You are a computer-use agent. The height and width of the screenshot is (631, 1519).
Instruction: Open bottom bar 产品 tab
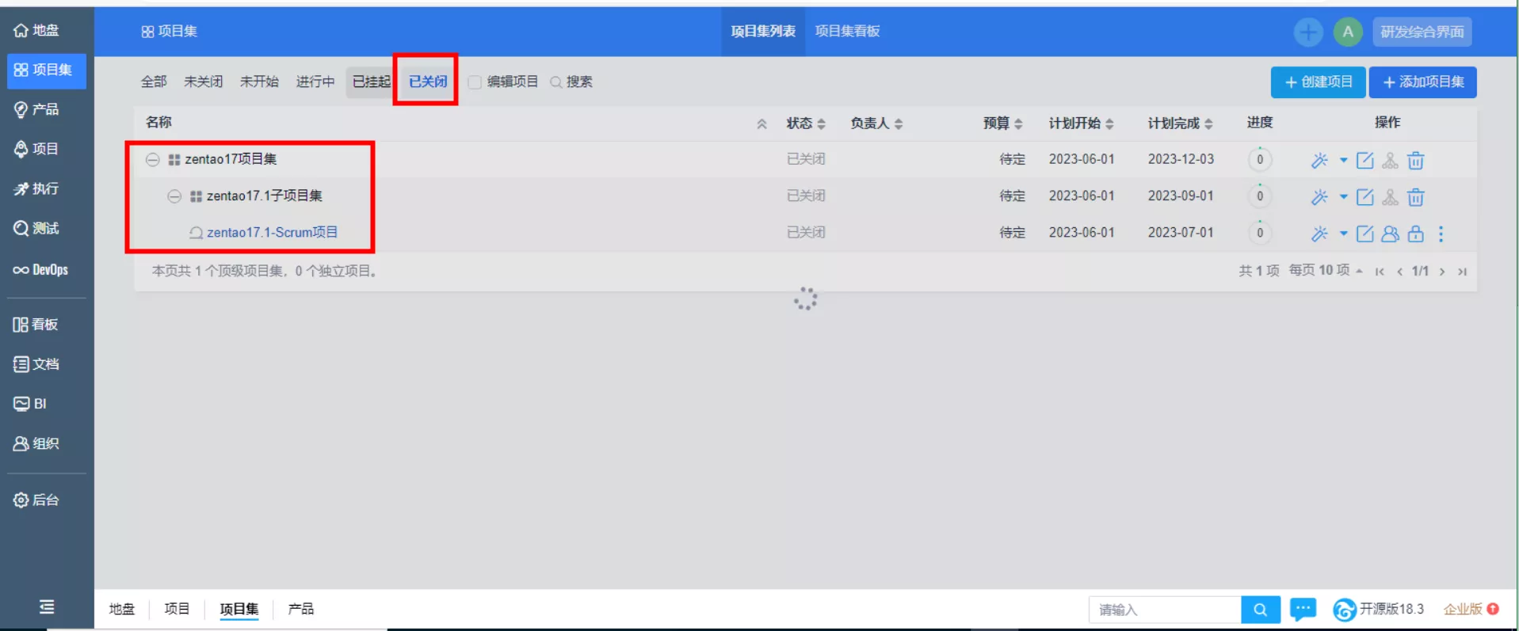point(301,609)
